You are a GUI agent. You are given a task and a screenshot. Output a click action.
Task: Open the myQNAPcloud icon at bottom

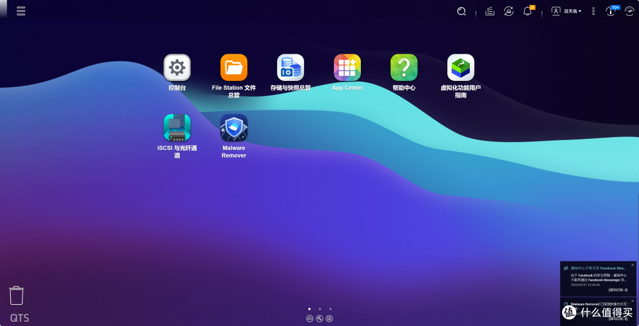point(309,319)
